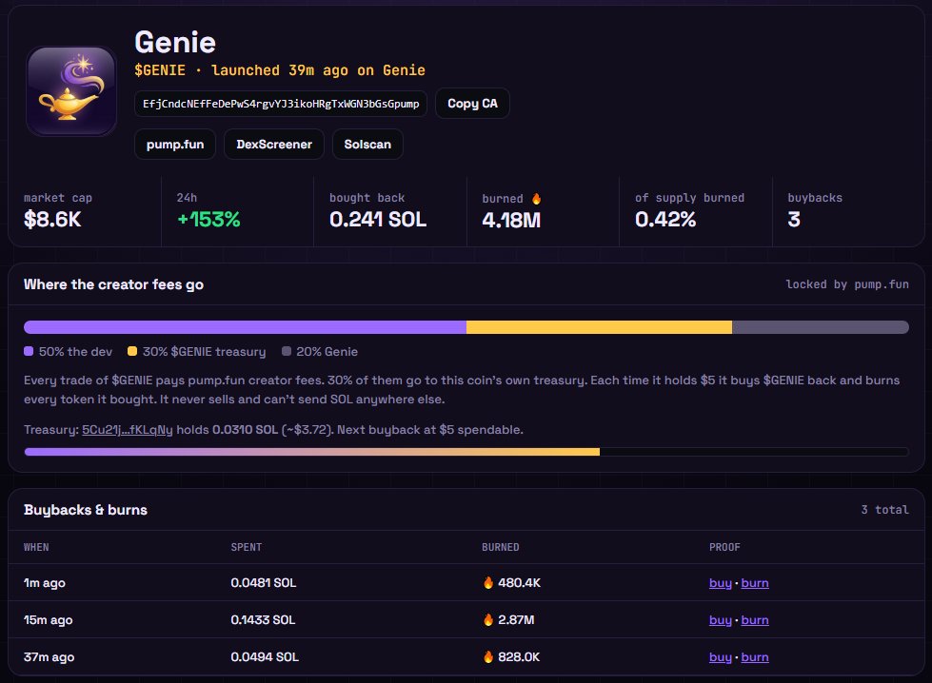Click the 0.1433 SOL spent cell
Screen dimensions: 932x683
263,620
